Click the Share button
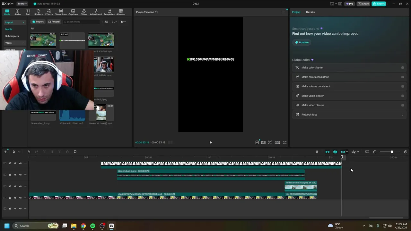 [x=363, y=4]
